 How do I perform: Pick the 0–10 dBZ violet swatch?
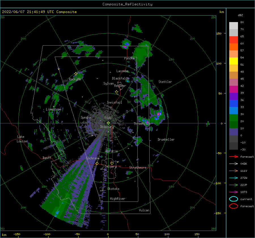click(x=233, y=132)
